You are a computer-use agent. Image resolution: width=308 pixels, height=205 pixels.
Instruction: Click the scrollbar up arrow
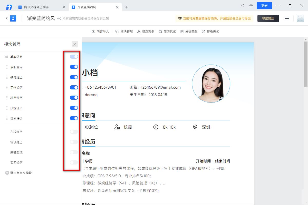[x=306, y=39]
